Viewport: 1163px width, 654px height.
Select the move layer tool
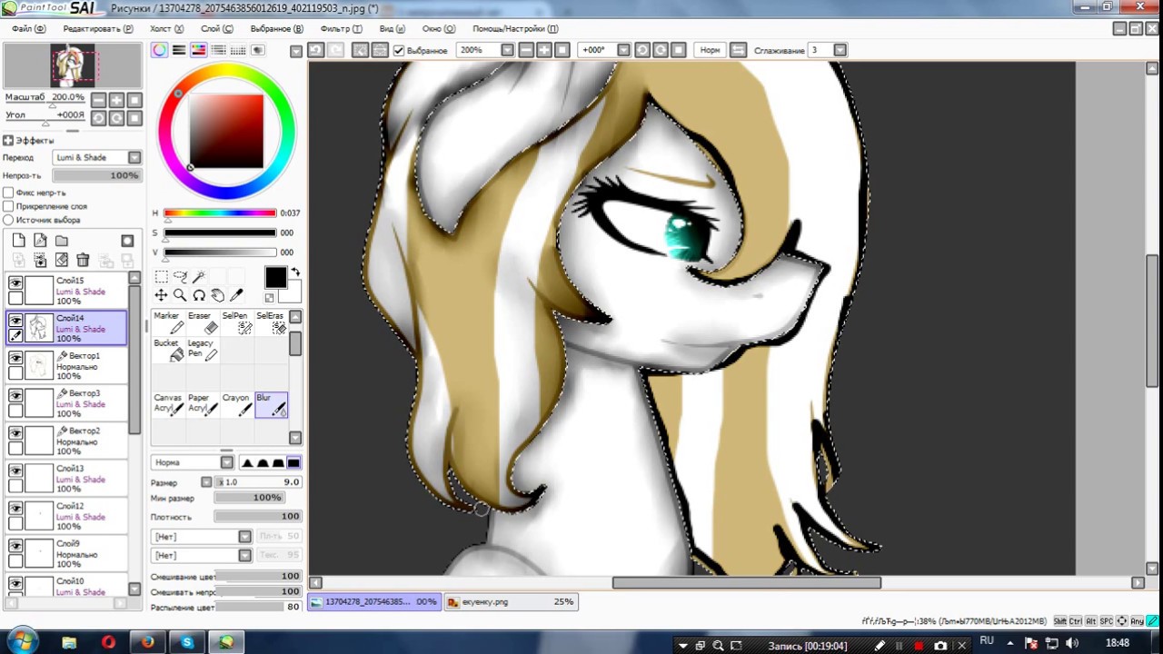(161, 295)
